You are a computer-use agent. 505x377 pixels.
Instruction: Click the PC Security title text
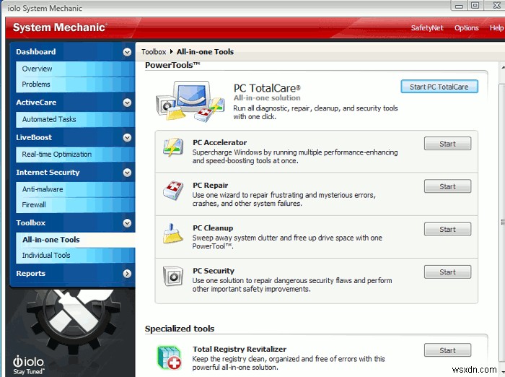(x=214, y=271)
